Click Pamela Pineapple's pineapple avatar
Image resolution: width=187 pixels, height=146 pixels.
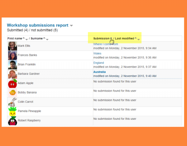(12, 111)
